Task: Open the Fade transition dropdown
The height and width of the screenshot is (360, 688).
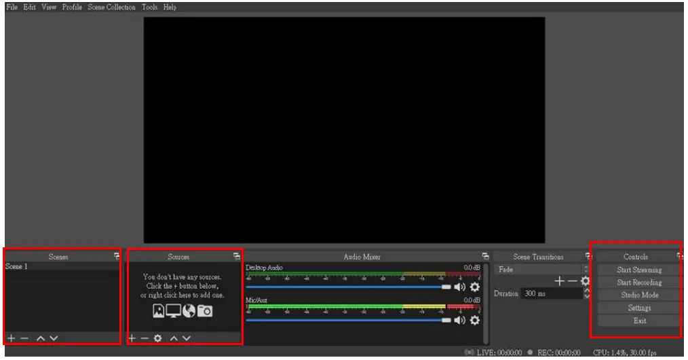Action: coord(541,270)
